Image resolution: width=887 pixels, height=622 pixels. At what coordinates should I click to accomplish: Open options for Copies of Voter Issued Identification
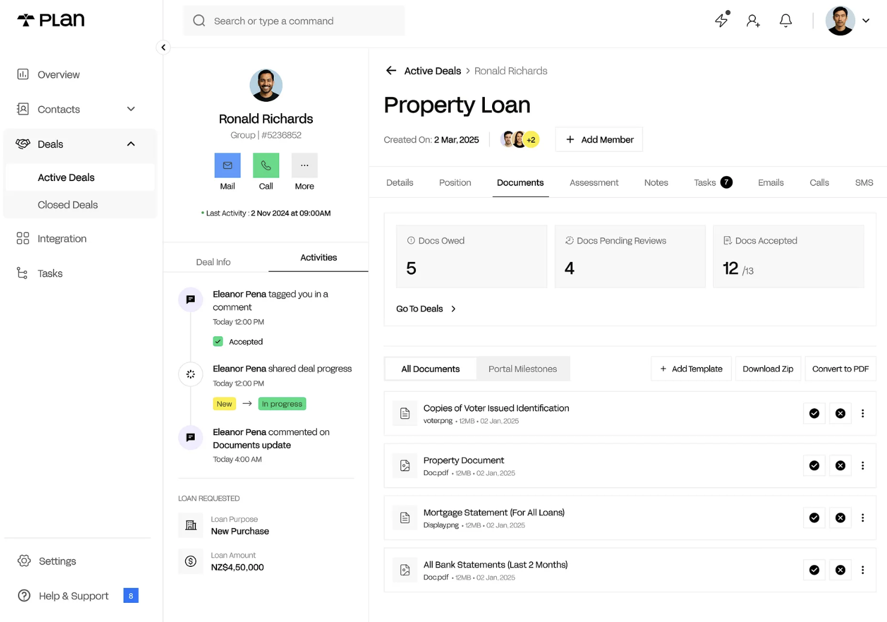(x=863, y=413)
